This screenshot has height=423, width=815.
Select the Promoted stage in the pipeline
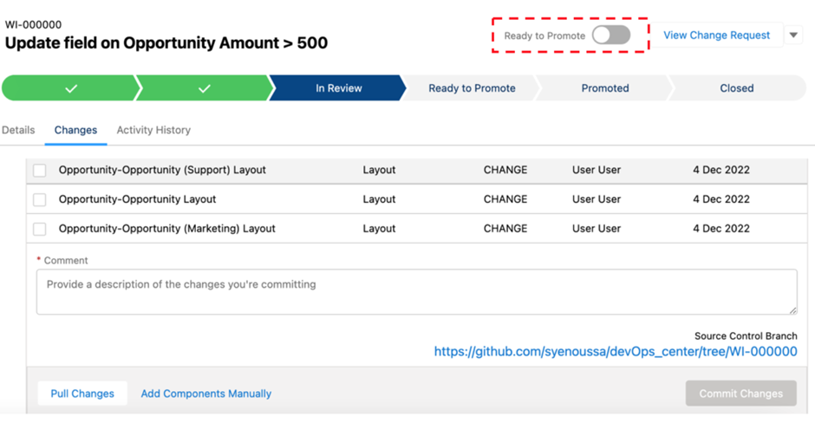(x=605, y=88)
